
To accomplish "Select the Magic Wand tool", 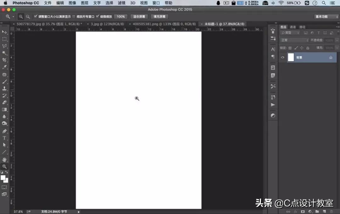I will click(4, 53).
